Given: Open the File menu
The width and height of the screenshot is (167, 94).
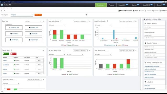Looking at the screenshot, I should tap(1, 8).
